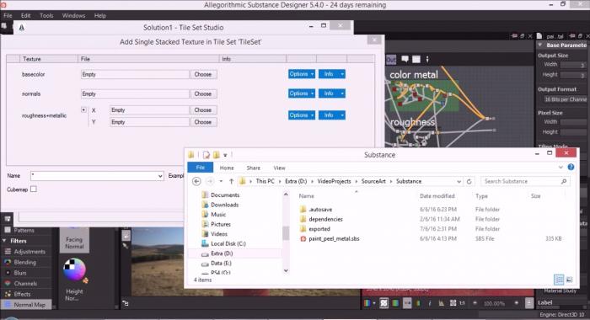Screen dimensions: 590x320
Task: Go up one folder level in Explorer
Action: (x=232, y=181)
